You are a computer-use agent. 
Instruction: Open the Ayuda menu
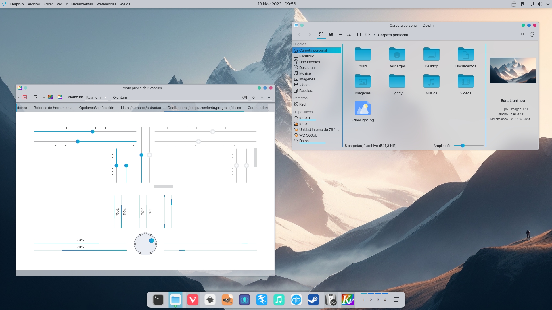pyautogui.click(x=125, y=4)
